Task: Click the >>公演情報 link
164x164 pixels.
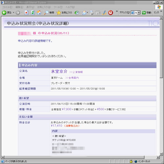Action: (76, 72)
